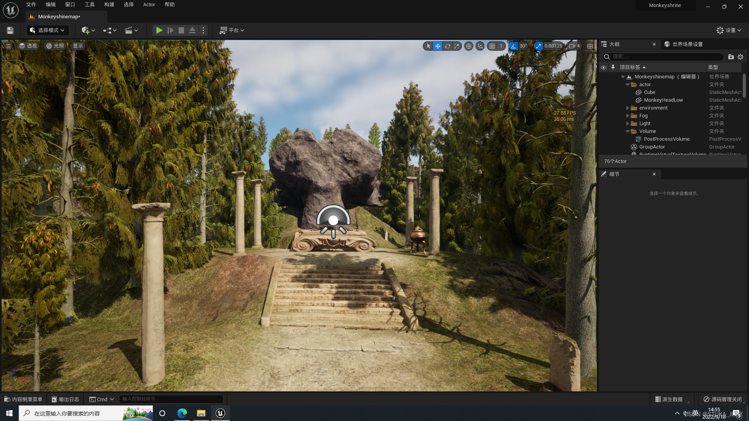Open 输出日志 output log
The height and width of the screenshot is (421, 749).
66,399
